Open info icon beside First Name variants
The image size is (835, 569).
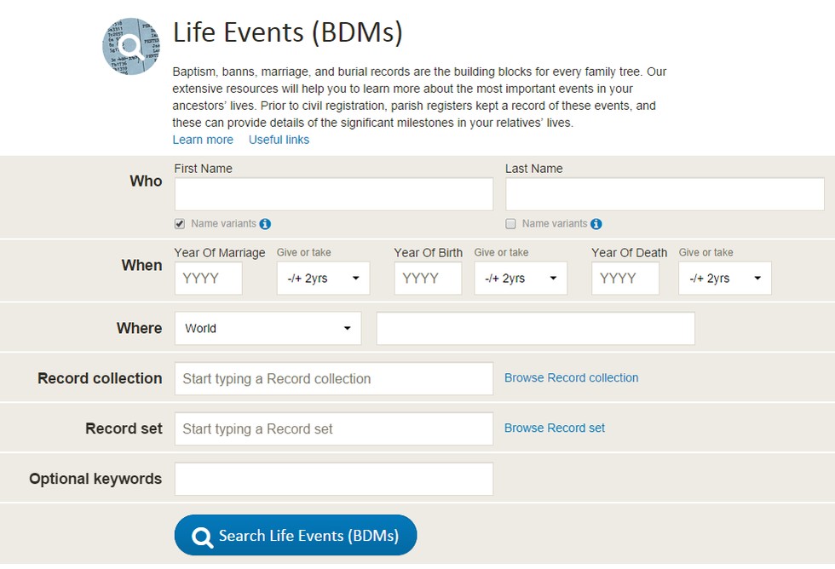click(x=265, y=224)
